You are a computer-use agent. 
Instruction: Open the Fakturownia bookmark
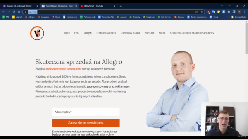coord(70,17)
